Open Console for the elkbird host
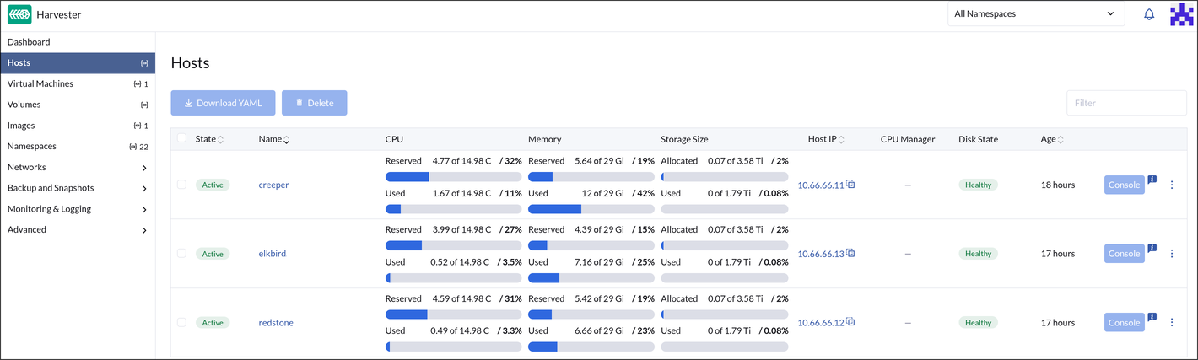This screenshot has width=1198, height=360. point(1124,254)
